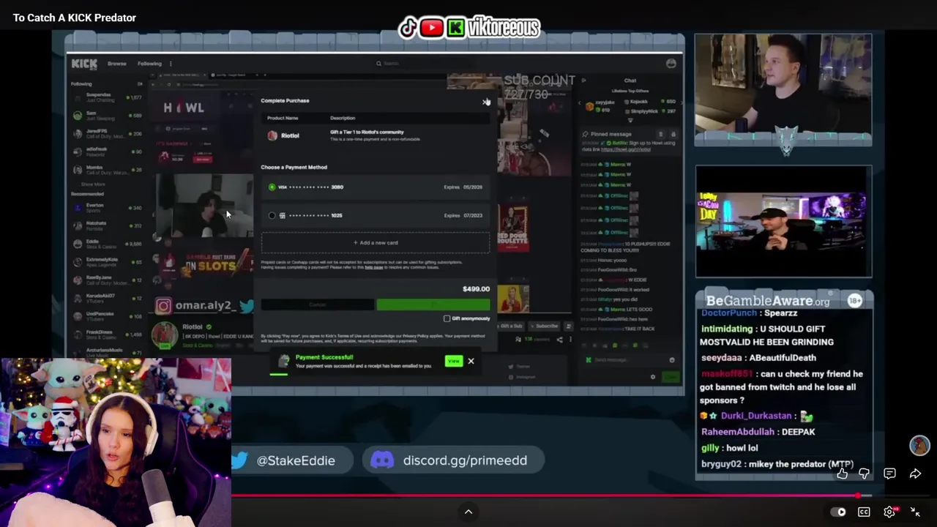The height and width of the screenshot is (527, 937).
Task: Open YouTube player settings gear
Action: pyautogui.click(x=889, y=512)
